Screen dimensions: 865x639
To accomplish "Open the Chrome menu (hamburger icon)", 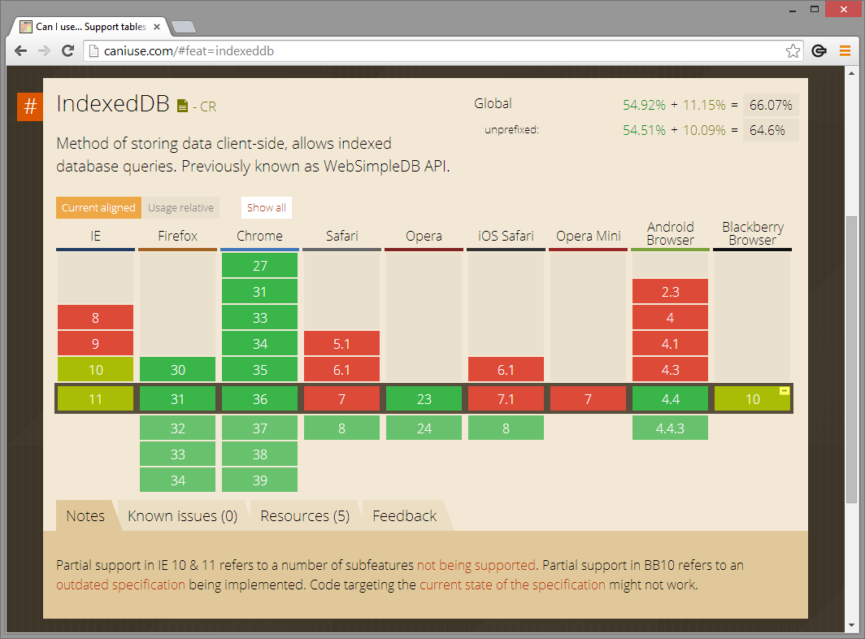I will click(x=845, y=50).
